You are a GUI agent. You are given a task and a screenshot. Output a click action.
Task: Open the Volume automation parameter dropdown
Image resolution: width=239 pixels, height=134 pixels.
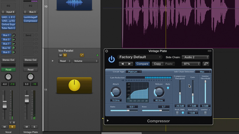tap(85, 61)
